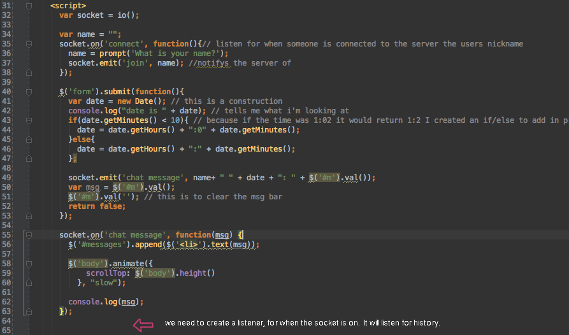Screen dimensions: 569x335
Task: Click the fold end marker at line 60
Action: click(29, 283)
